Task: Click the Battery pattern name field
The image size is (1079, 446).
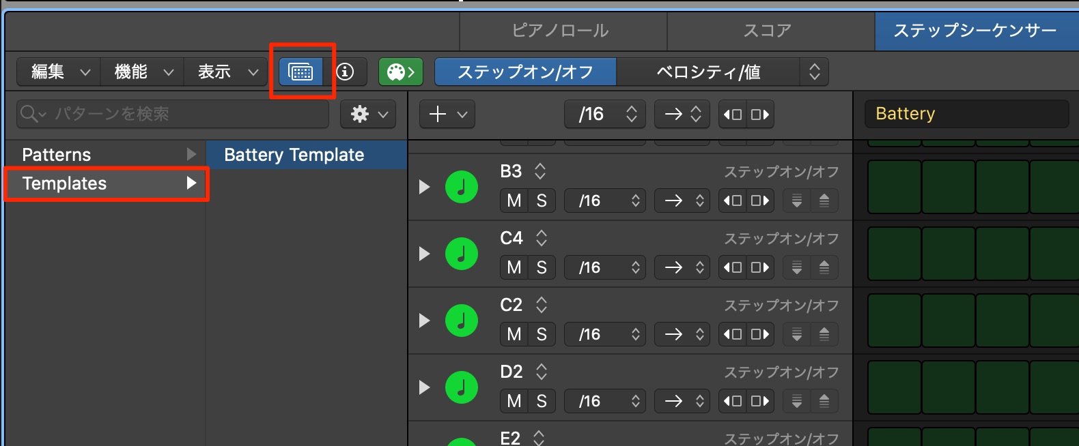Action: pyautogui.click(x=966, y=114)
